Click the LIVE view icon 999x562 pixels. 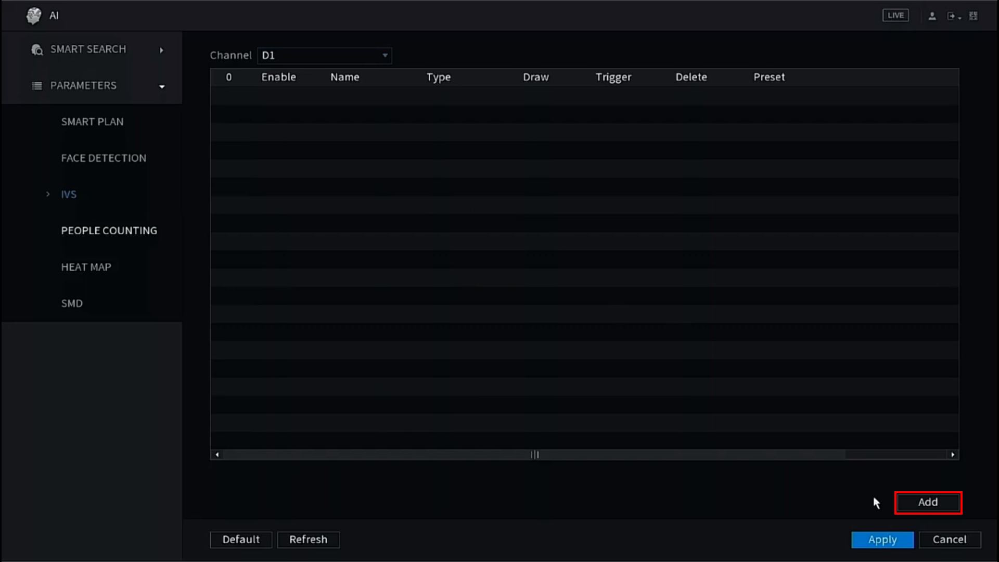(895, 16)
